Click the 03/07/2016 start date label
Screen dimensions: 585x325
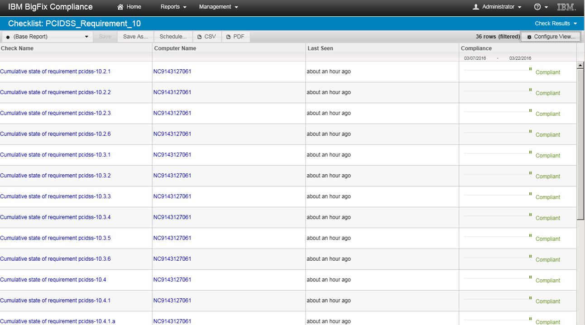pos(475,58)
